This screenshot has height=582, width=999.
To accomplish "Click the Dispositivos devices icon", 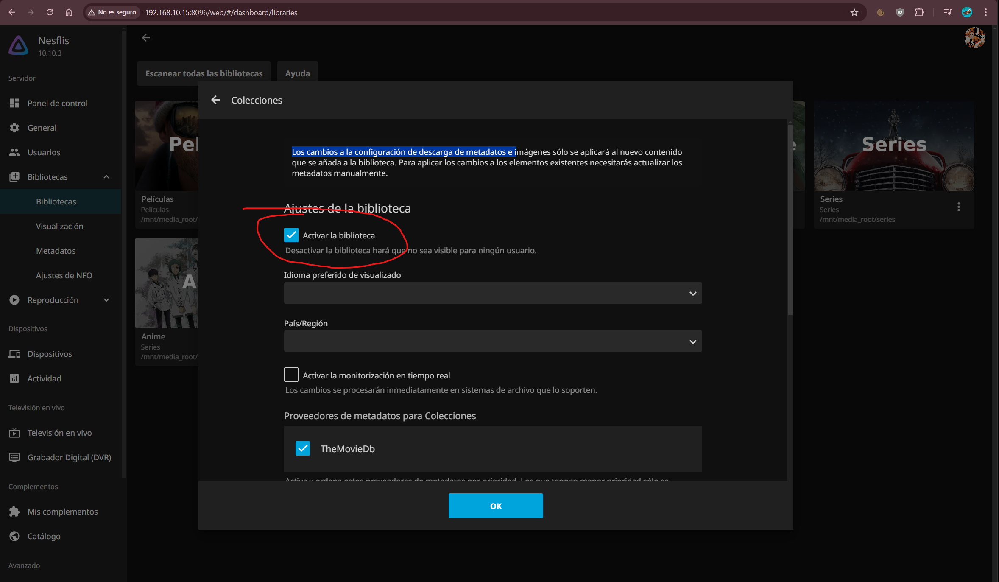I will (14, 354).
